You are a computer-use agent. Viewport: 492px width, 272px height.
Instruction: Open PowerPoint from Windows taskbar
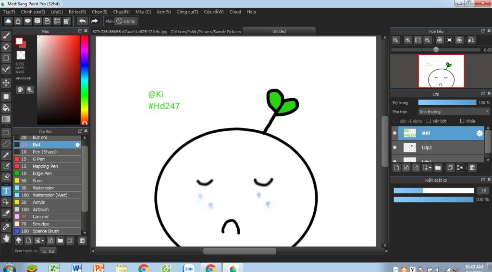click(98, 269)
